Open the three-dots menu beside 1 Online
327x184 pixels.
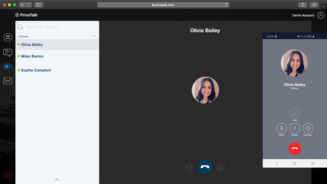click(94, 36)
